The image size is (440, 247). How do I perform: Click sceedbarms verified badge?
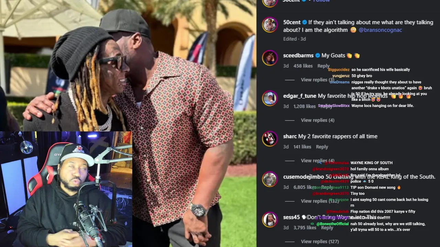318,56
